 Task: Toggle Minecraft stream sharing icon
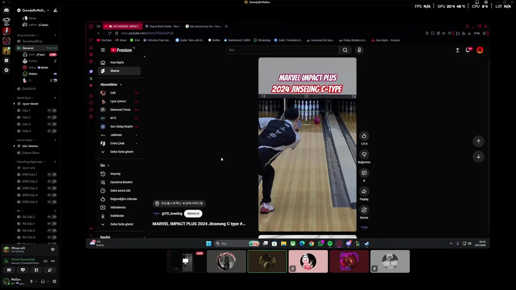53,250
